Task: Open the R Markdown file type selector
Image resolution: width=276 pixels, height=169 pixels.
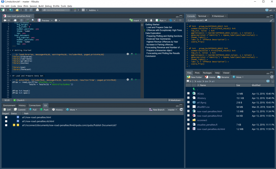Action: (x=175, y=100)
